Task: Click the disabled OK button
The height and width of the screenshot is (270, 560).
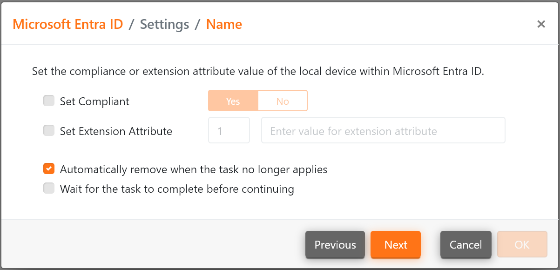Action: [522, 244]
